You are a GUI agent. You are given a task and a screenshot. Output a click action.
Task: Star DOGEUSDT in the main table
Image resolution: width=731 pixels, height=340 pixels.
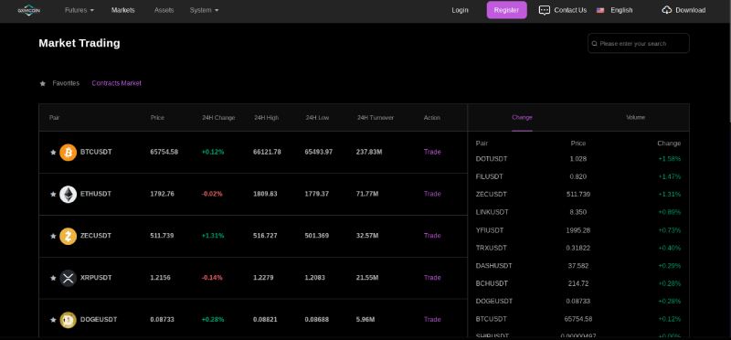point(53,320)
